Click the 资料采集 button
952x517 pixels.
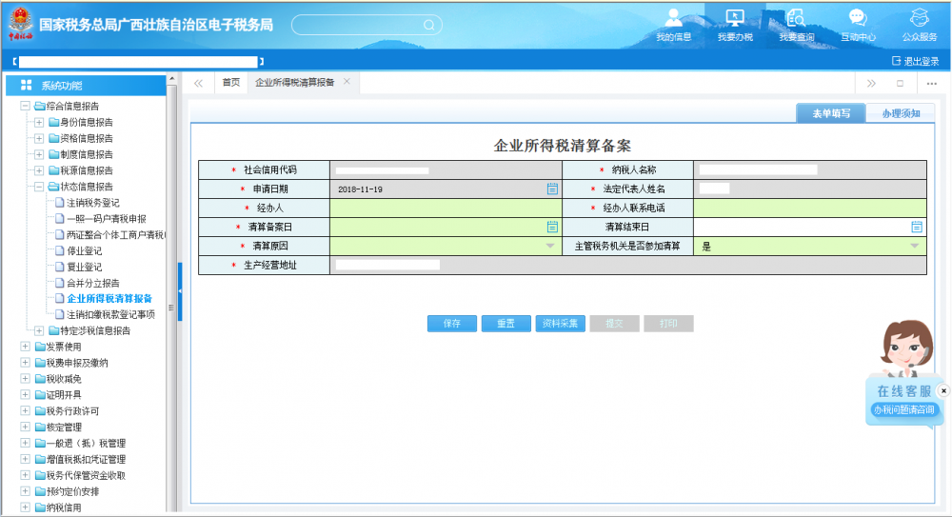click(x=560, y=324)
